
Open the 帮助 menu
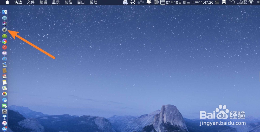[93, 2]
